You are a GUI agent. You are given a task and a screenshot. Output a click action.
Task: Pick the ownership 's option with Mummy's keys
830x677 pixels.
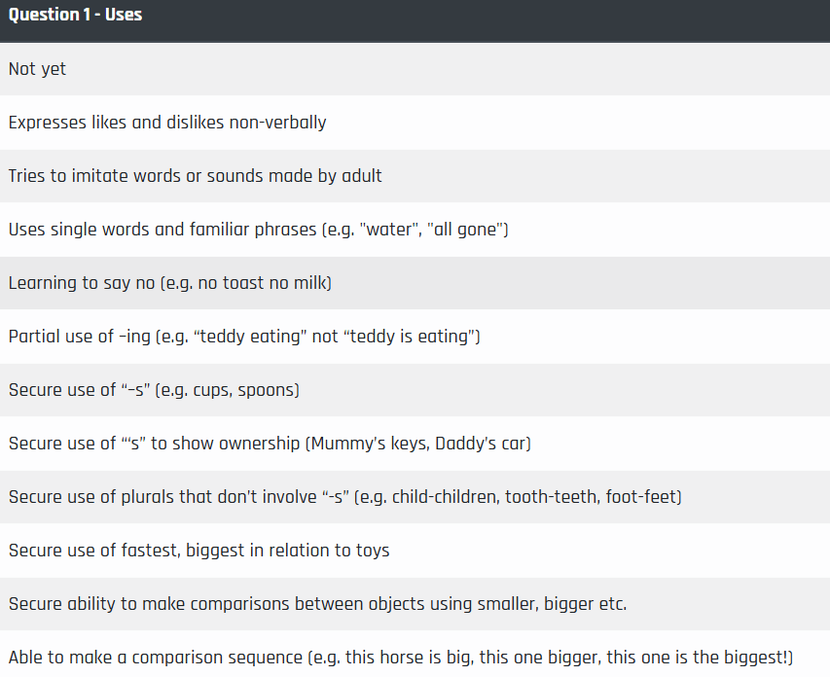415,443
